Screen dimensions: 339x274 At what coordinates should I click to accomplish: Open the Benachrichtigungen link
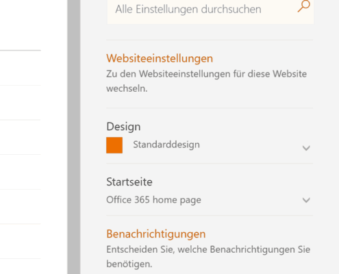[x=156, y=234]
